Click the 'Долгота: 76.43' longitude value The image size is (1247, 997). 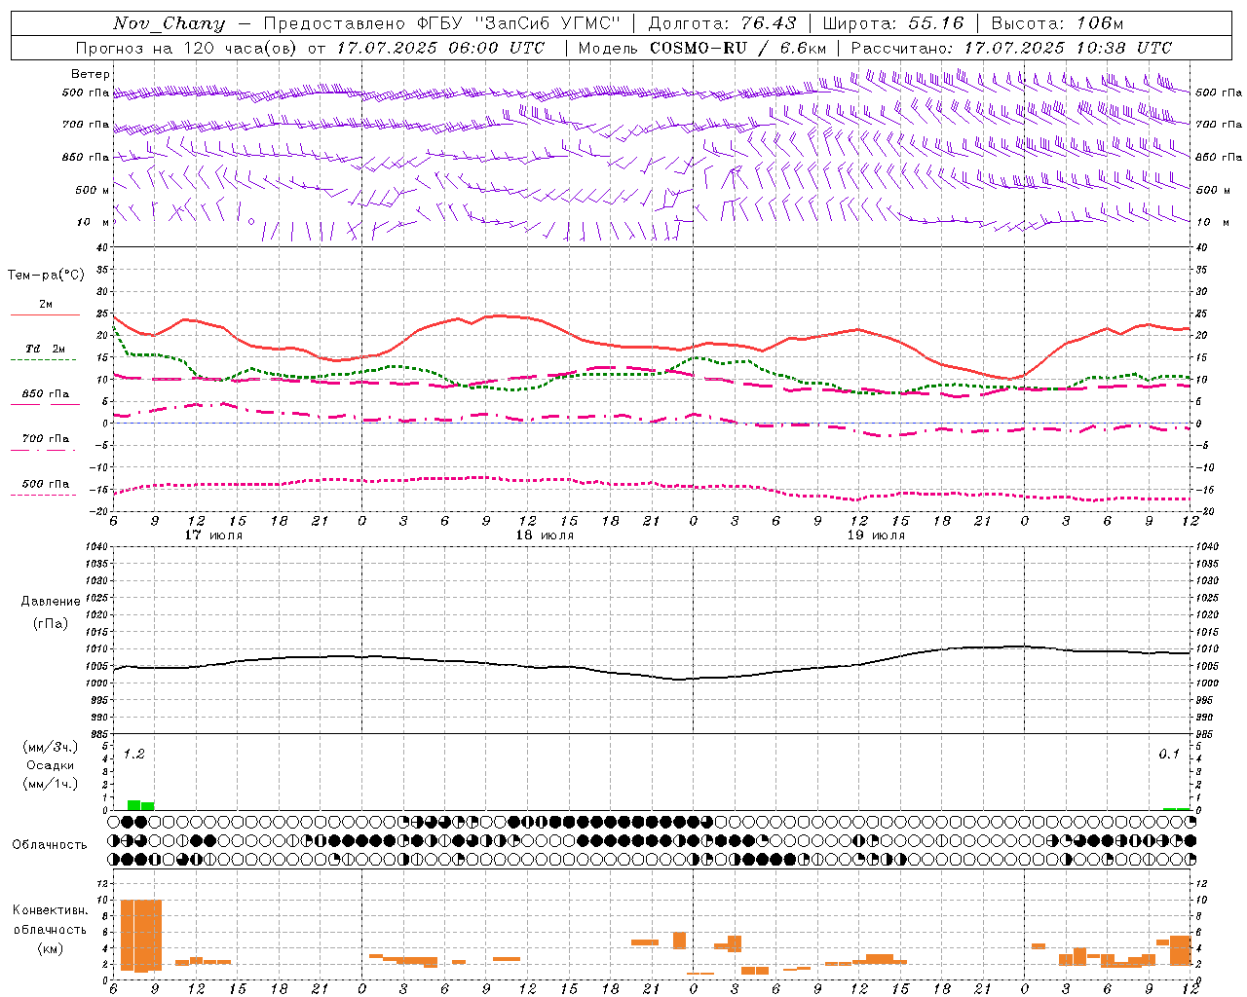click(x=722, y=23)
